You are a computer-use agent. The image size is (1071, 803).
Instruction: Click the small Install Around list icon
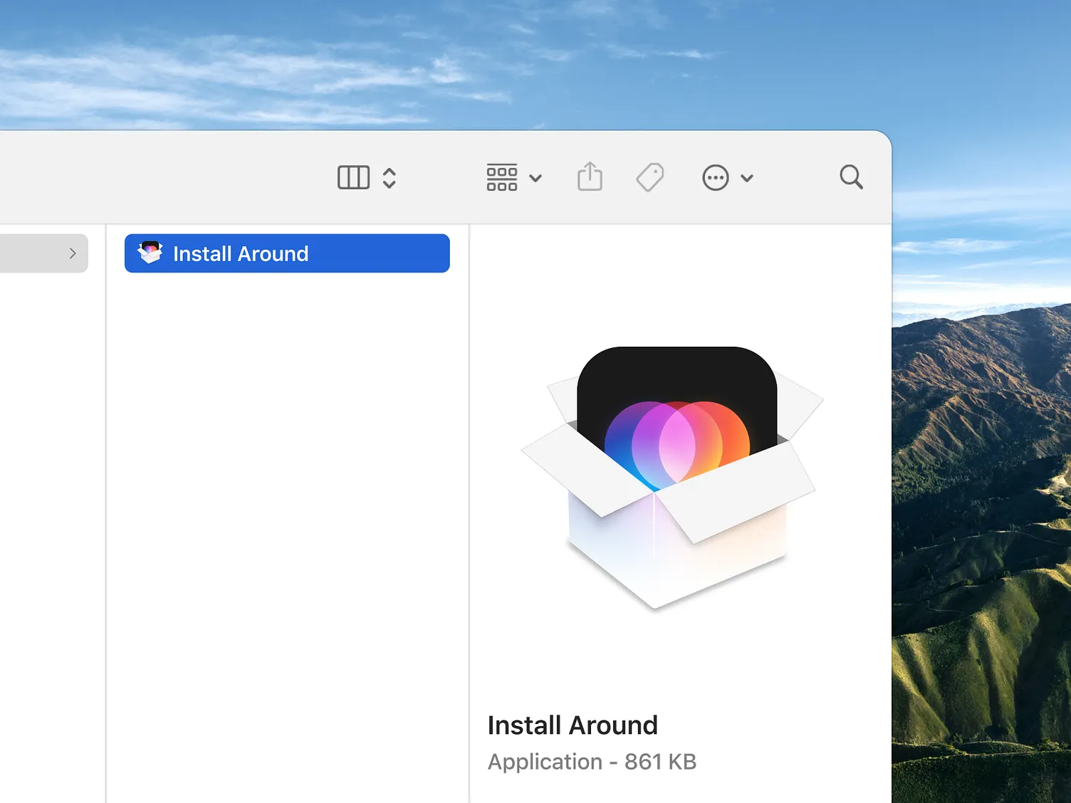[x=150, y=253]
